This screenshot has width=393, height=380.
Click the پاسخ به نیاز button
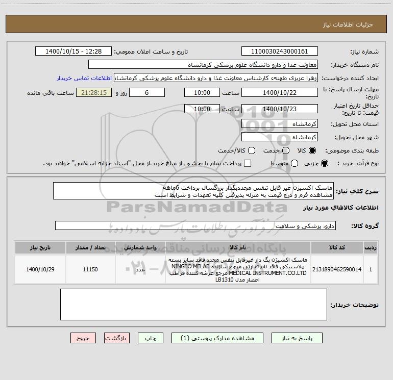297,338
